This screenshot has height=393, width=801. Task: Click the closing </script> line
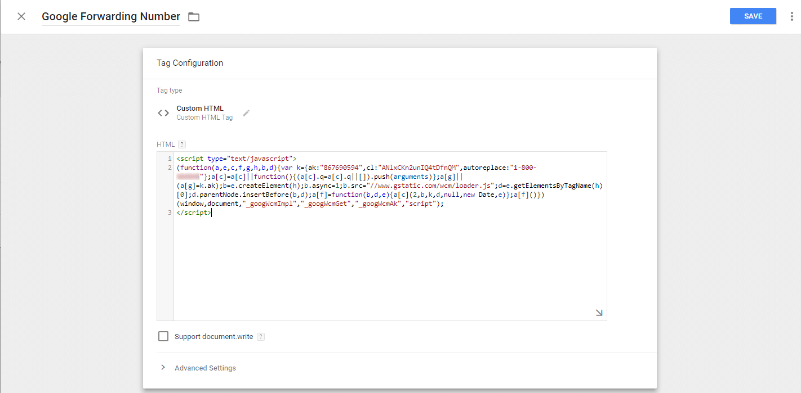pyautogui.click(x=194, y=213)
